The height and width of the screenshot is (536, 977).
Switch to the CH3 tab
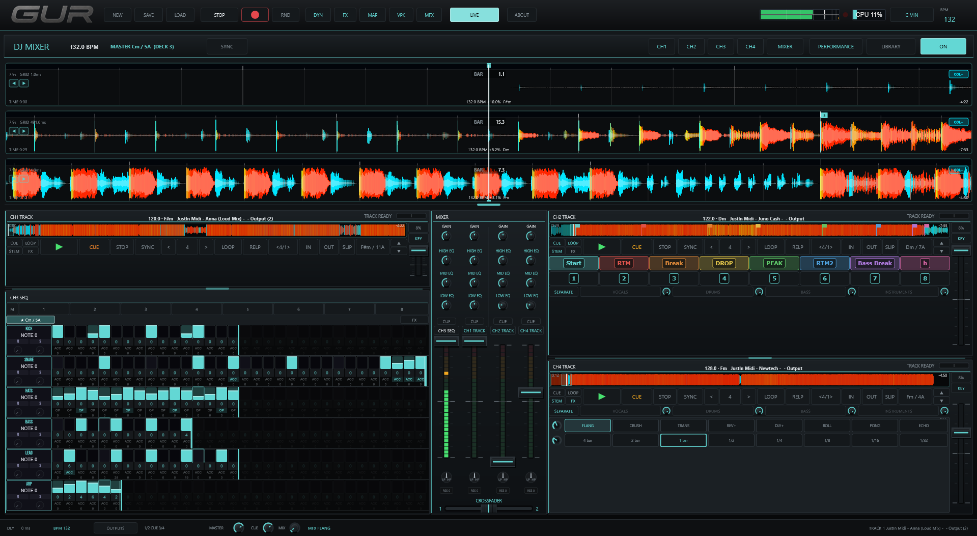[720, 46]
